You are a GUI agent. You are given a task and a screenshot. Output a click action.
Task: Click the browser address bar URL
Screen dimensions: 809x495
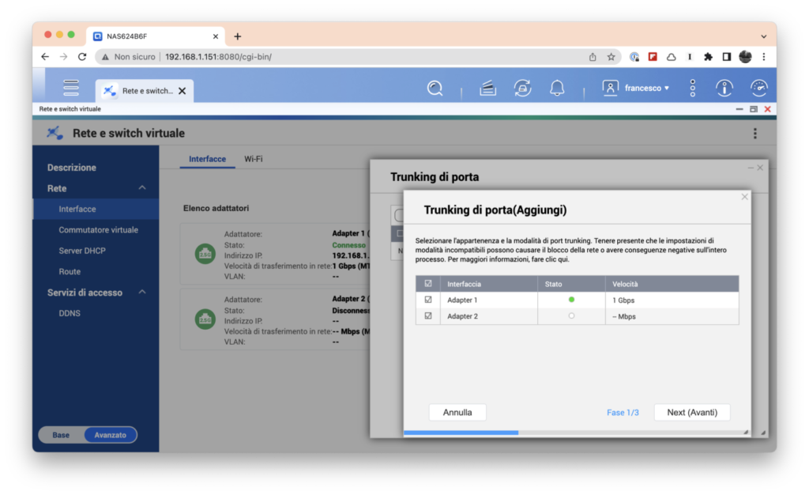218,57
